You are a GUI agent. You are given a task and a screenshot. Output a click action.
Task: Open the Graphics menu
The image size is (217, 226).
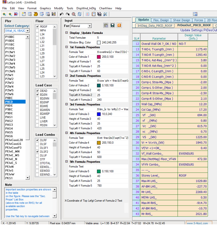click(45, 8)
